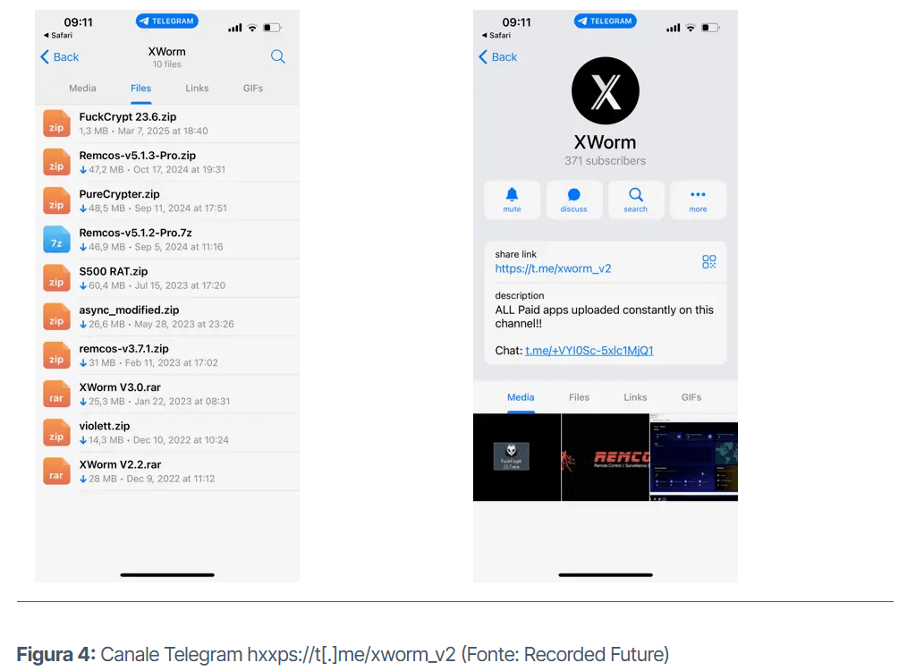The image size is (907, 671).
Task: Select Media tab on channel profile
Action: [x=521, y=397]
